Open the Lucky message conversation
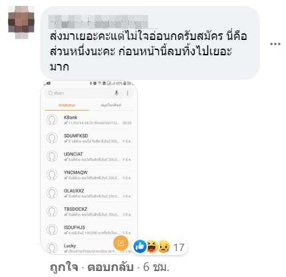The height and width of the screenshot is (277, 286). 89,247
